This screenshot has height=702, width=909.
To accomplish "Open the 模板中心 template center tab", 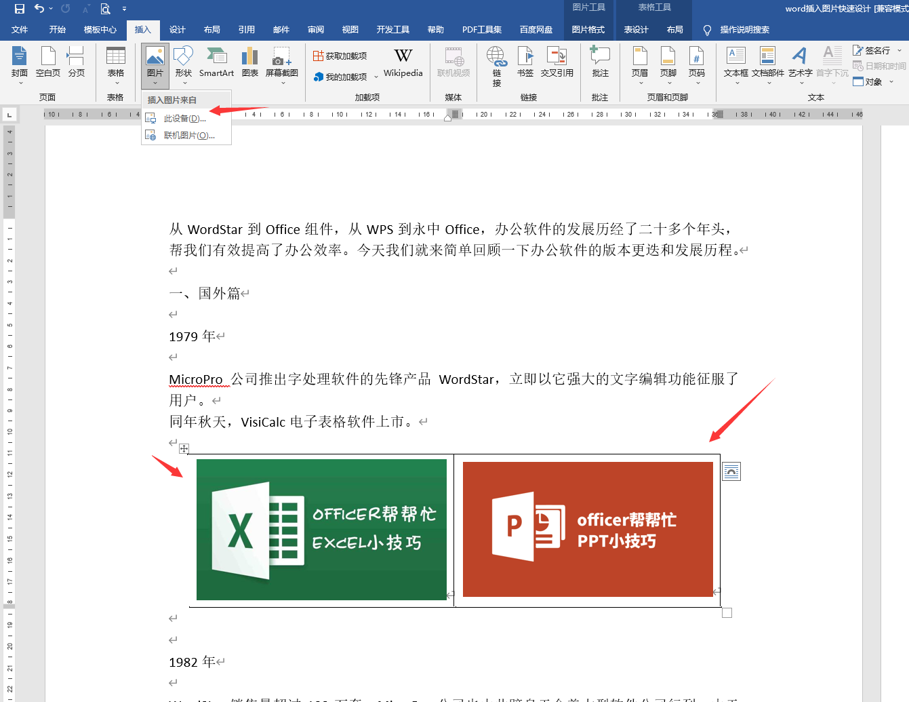I will [100, 30].
